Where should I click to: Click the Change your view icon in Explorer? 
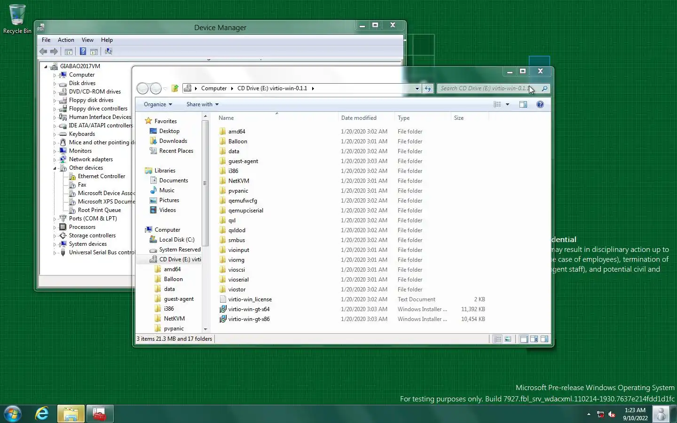pyautogui.click(x=497, y=104)
